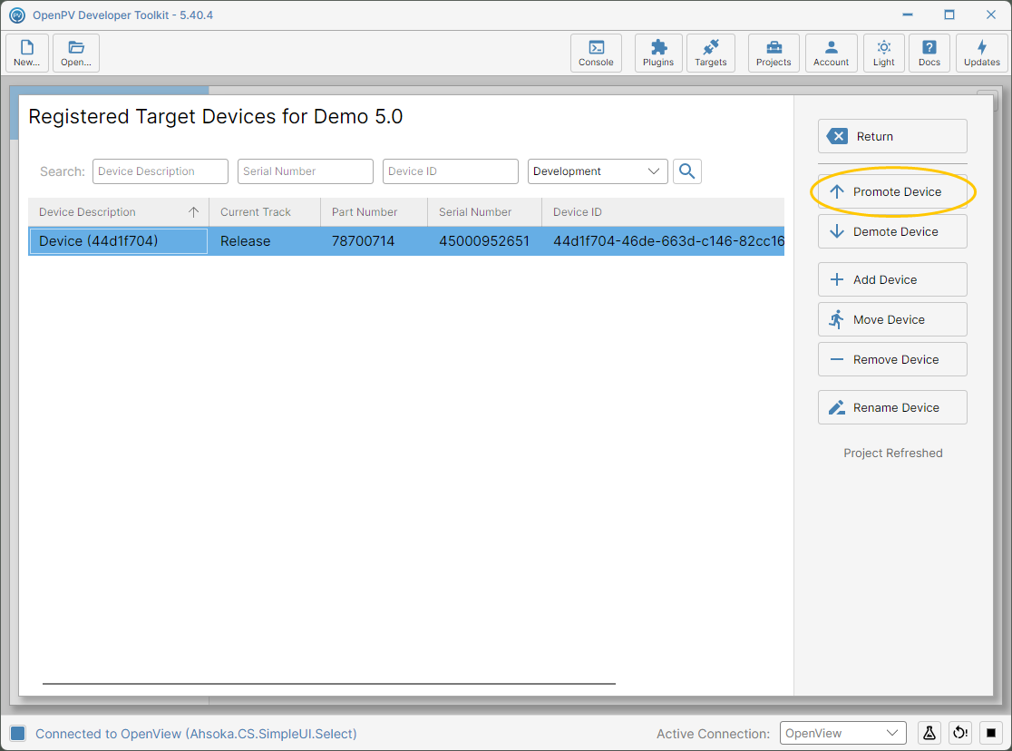Expand the Development track dropdown
The width and height of the screenshot is (1012, 751).
pos(598,171)
